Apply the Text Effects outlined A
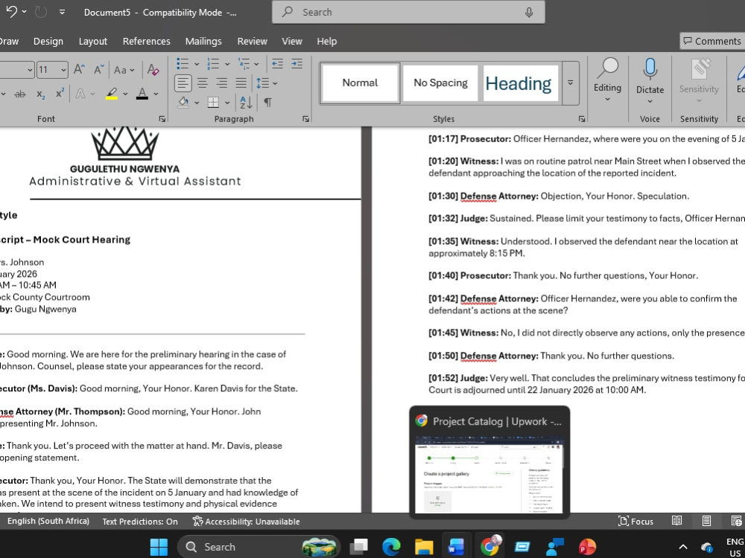 click(x=80, y=94)
